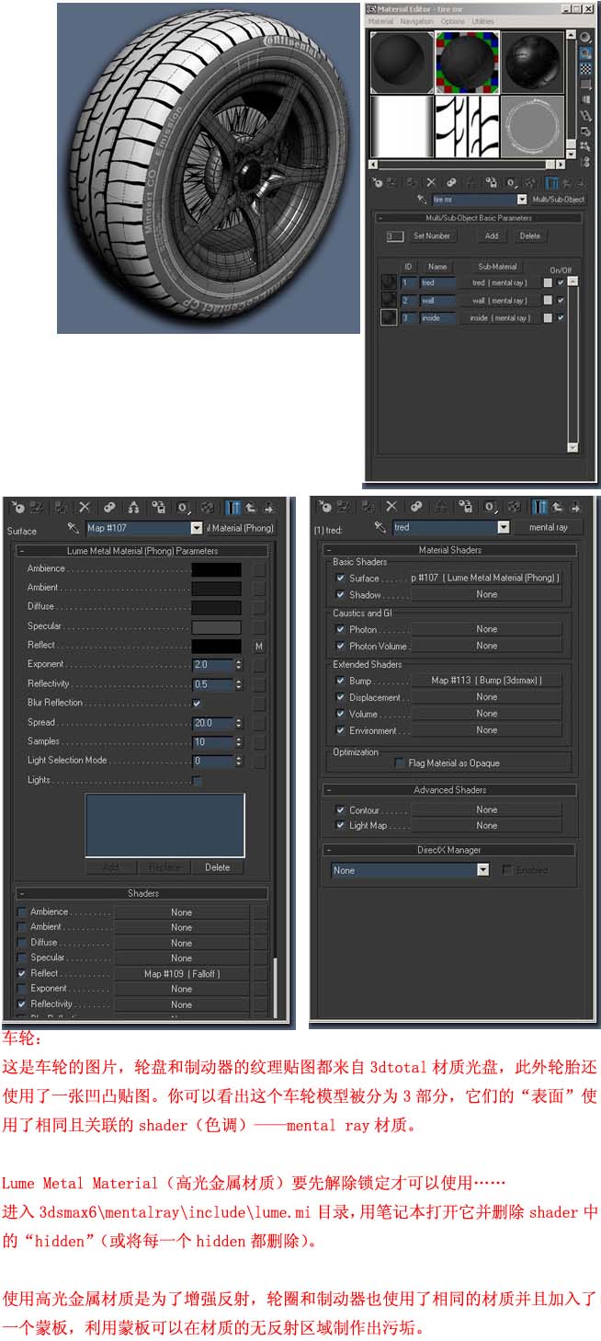Open the tred material name dropdown
This screenshot has height=1341, width=601.
[x=503, y=527]
